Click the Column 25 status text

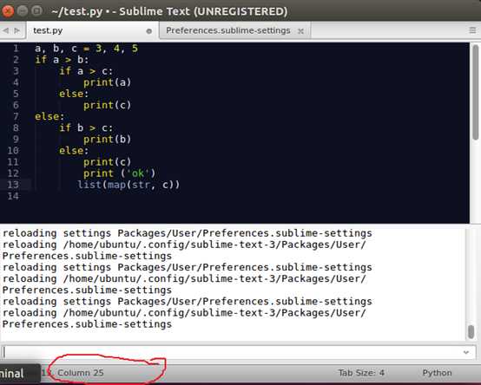click(x=81, y=373)
